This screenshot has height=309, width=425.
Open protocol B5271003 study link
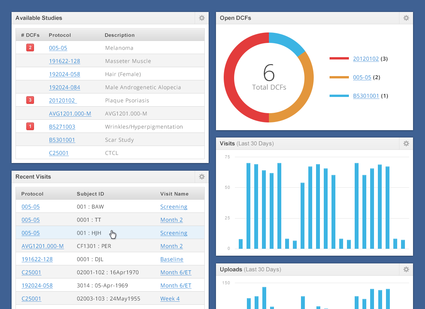coord(62,127)
